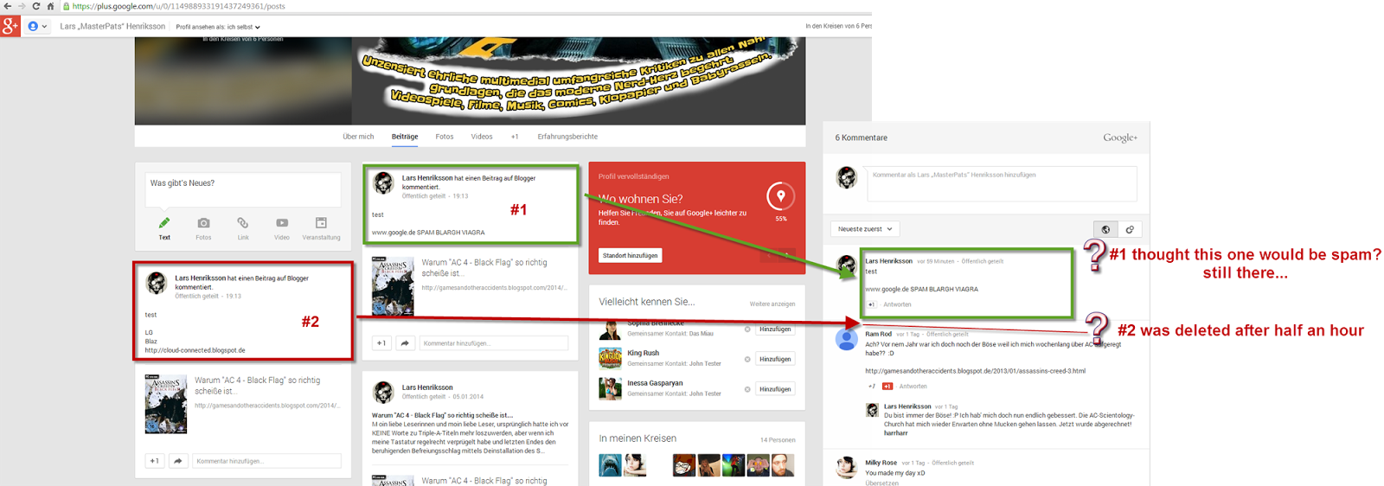Select the "Beiträge" tab
1384x486 pixels.
(x=405, y=137)
